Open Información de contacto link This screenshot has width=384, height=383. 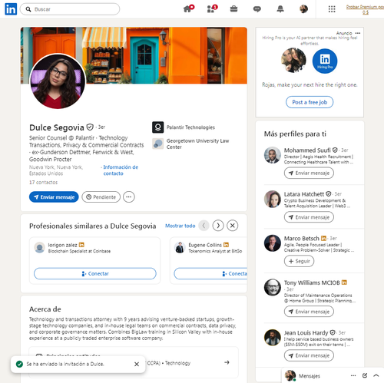(121, 170)
